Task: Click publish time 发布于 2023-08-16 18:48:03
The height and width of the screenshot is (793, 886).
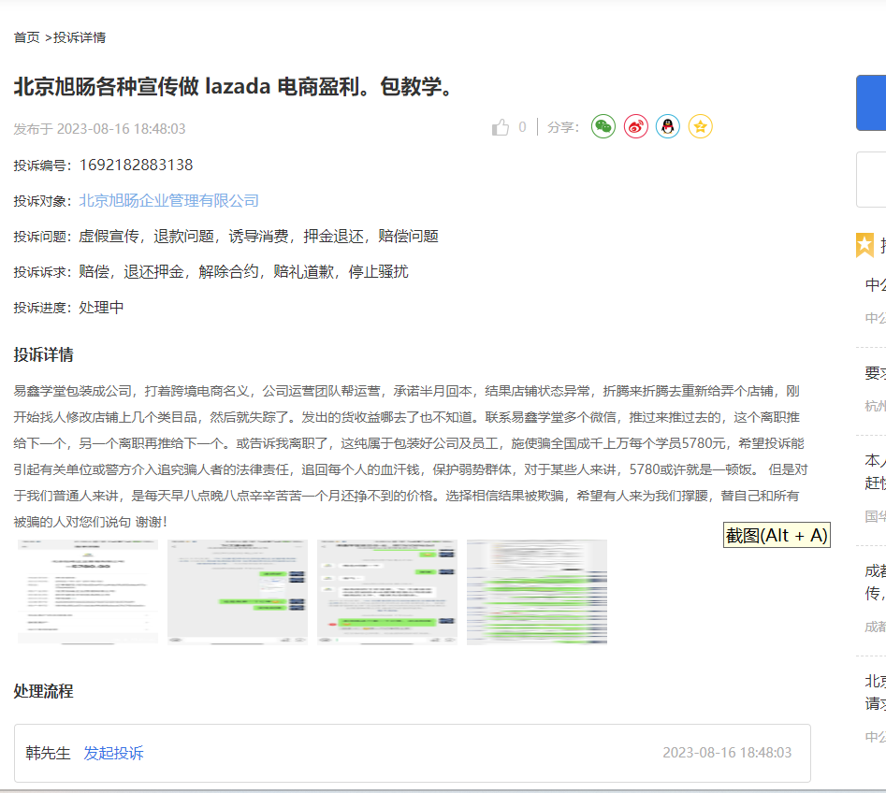Action: point(99,129)
